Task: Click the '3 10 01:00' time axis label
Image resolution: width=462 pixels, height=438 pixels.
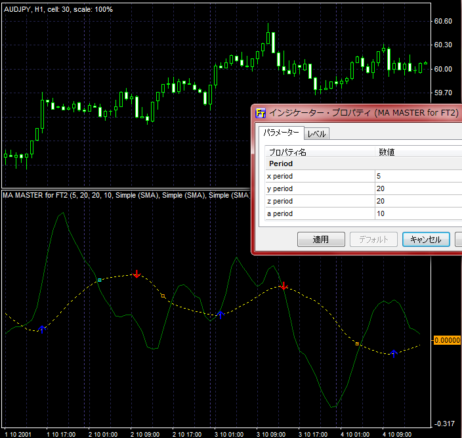Action: pyautogui.click(x=229, y=435)
